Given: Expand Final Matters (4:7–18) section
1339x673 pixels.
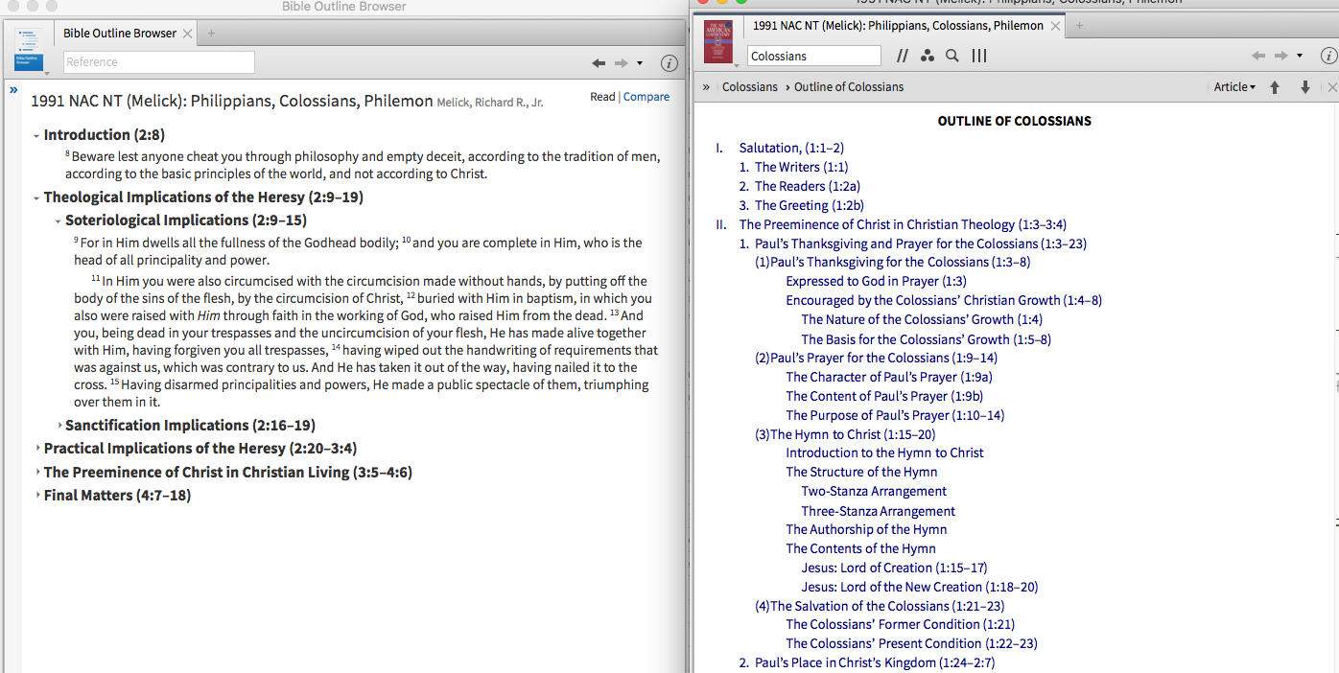Looking at the screenshot, I should [x=37, y=496].
